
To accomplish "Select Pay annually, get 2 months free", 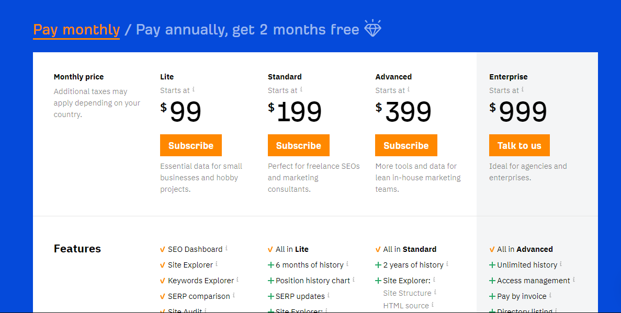I will [247, 30].
